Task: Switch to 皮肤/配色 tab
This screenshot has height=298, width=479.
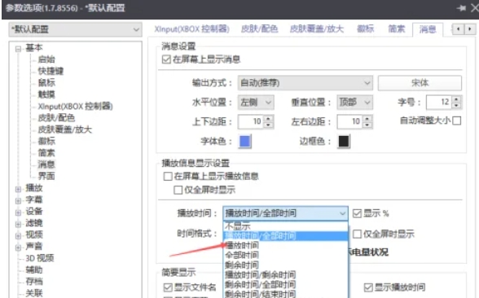Action: coord(259,29)
